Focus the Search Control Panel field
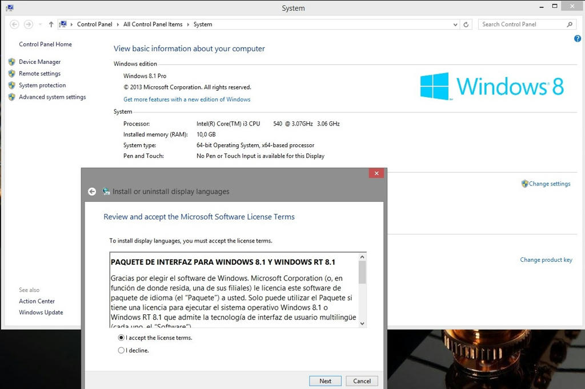Image resolution: width=585 pixels, height=389 pixels. point(522,24)
